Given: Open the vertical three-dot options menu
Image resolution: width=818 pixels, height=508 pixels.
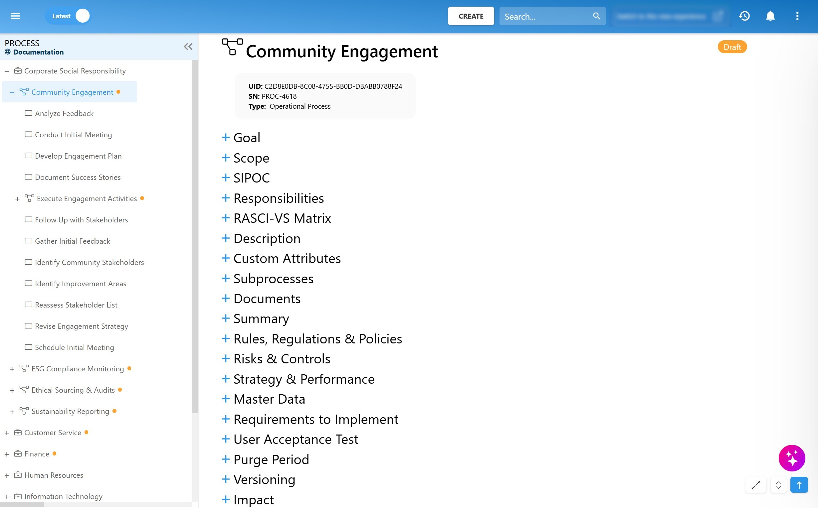Looking at the screenshot, I should coord(797,16).
